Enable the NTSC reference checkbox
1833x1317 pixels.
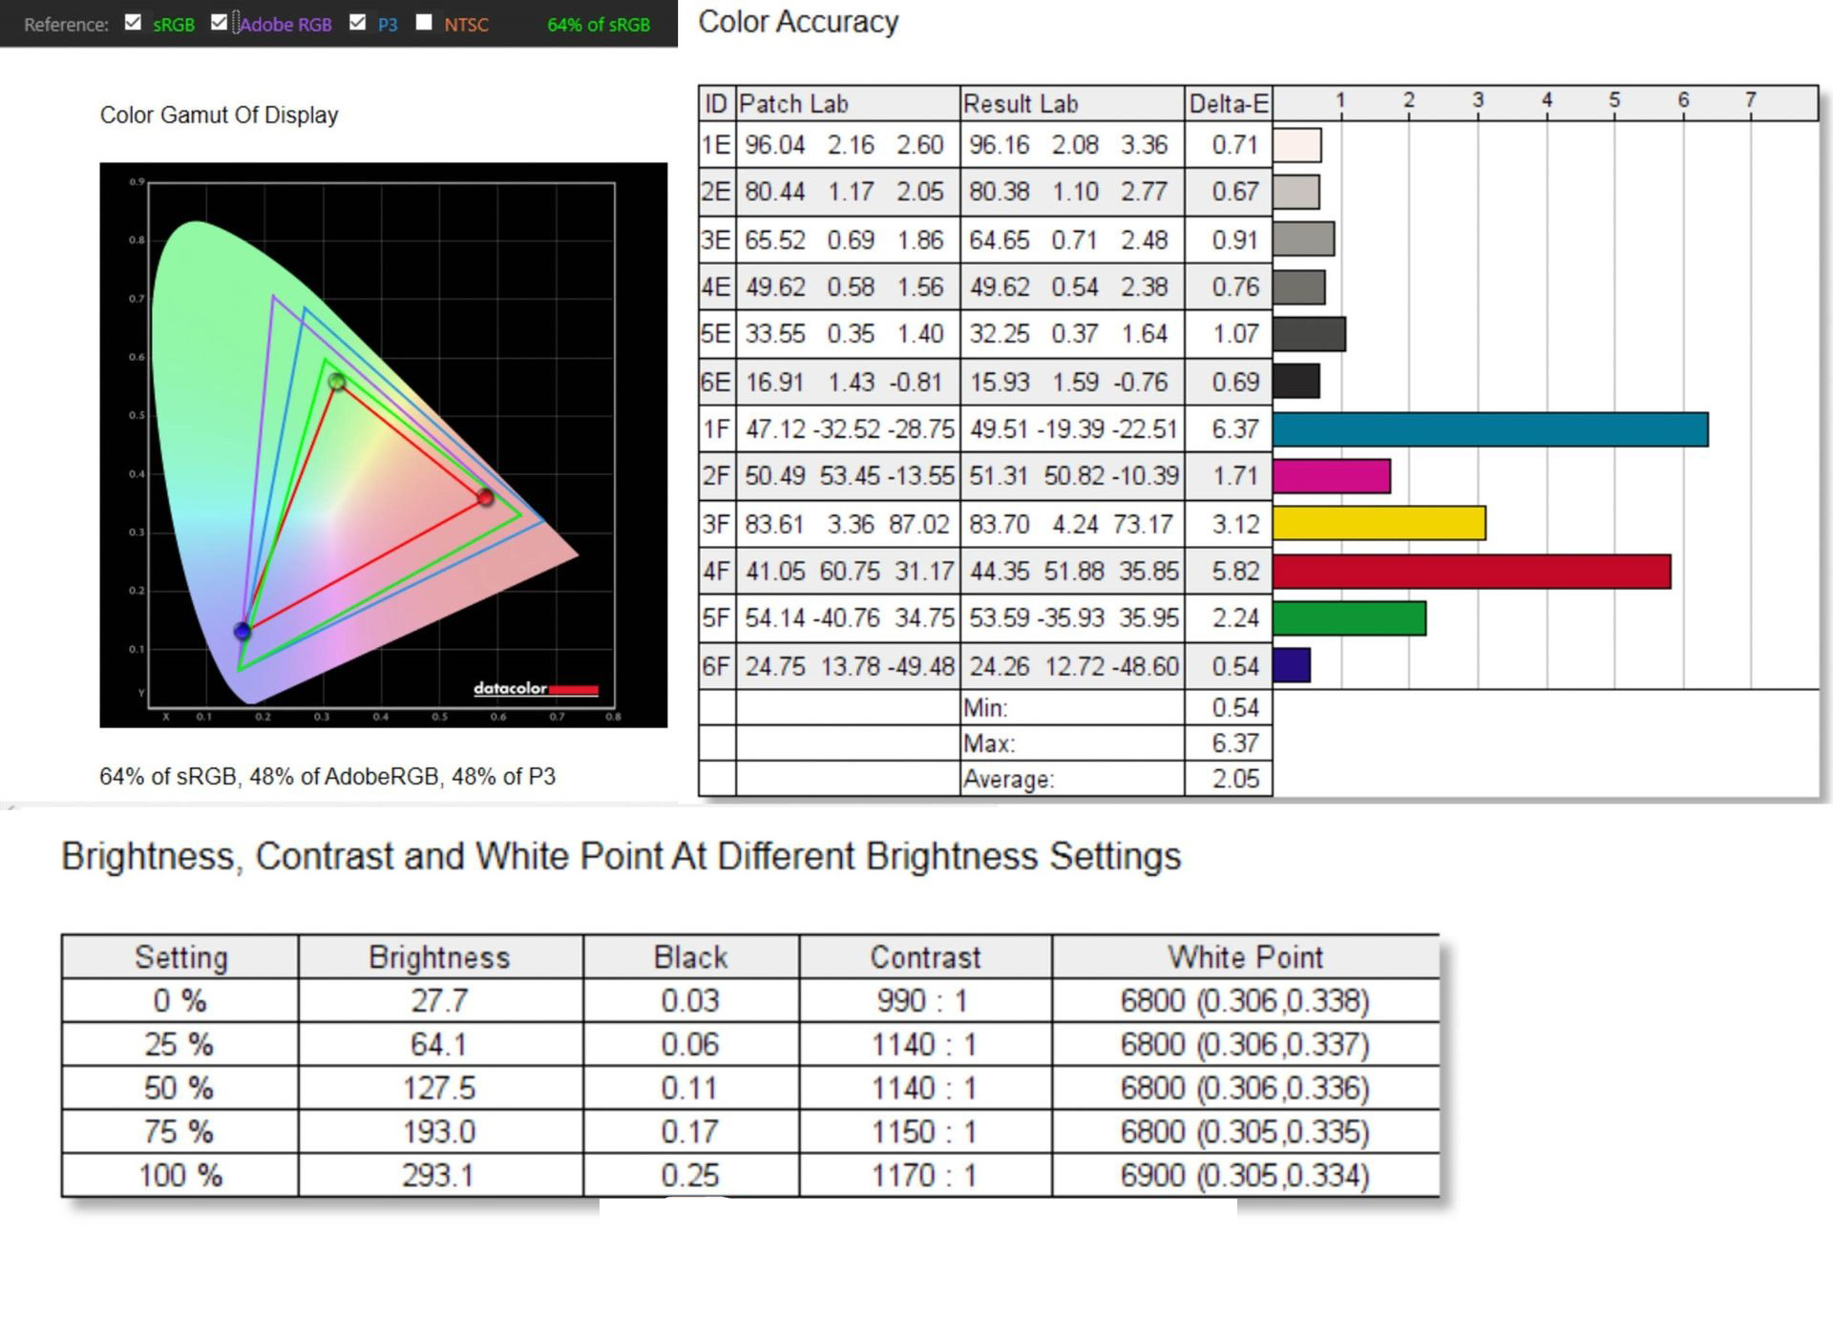click(x=424, y=23)
